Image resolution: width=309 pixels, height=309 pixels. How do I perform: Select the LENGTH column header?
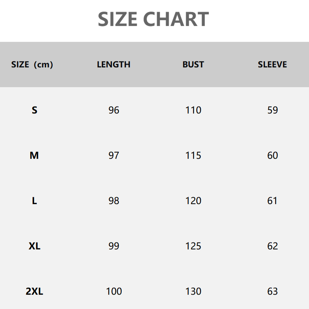point(113,65)
